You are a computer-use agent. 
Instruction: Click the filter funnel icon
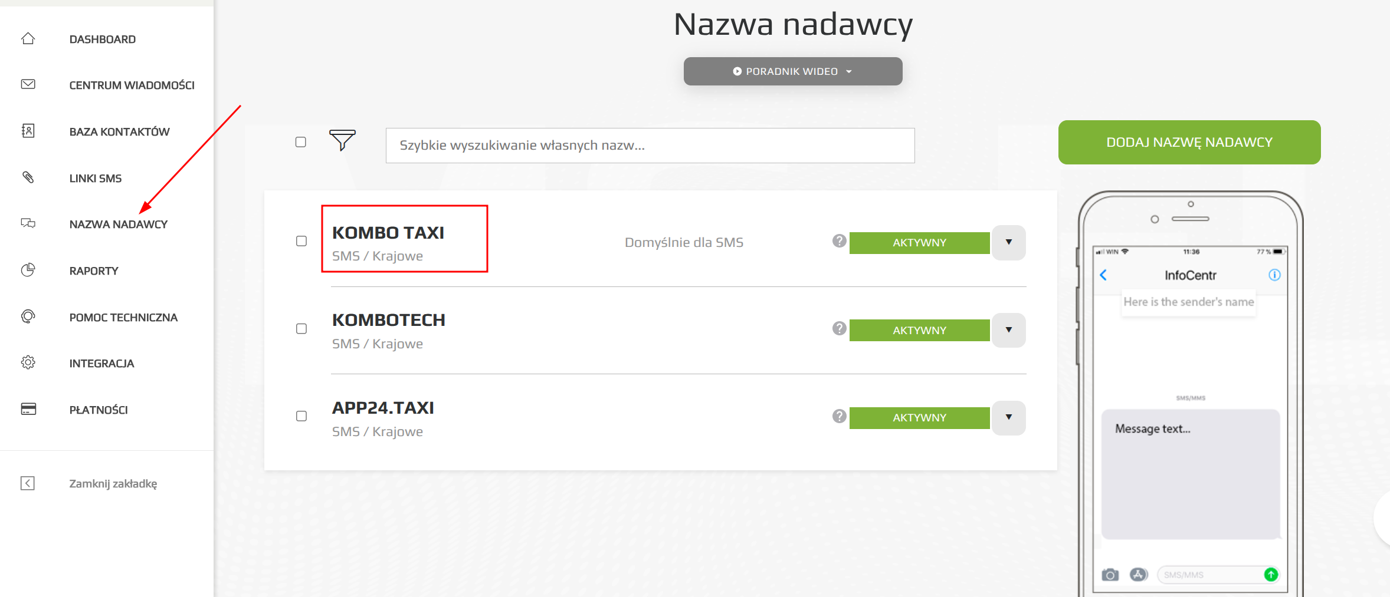(x=342, y=140)
